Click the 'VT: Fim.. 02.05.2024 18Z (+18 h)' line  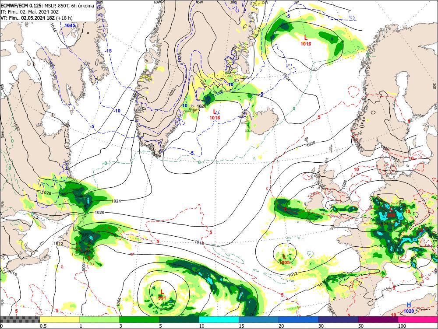[36, 18]
